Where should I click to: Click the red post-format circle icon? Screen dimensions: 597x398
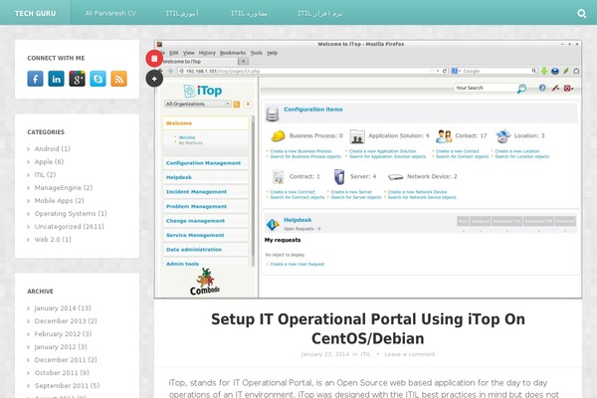click(x=154, y=59)
